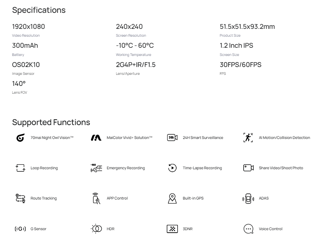Click the AI Motion/Collision Detection icon
This screenshot has height=243, width=320.
[x=248, y=138]
